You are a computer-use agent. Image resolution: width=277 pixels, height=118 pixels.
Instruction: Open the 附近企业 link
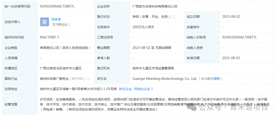point(125,89)
